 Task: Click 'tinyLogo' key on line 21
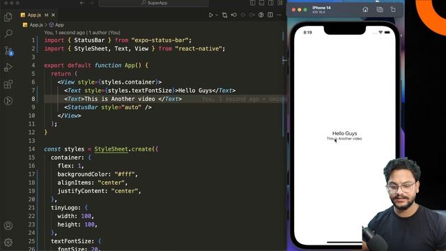pos(64,208)
